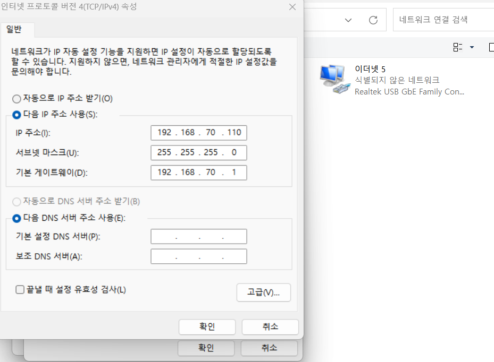494x362 pixels.
Task: Select 자동으로 DNS 서버 주소 받기 radio button
Action: pos(16,202)
